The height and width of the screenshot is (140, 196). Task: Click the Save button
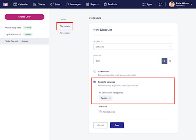coord(117,125)
